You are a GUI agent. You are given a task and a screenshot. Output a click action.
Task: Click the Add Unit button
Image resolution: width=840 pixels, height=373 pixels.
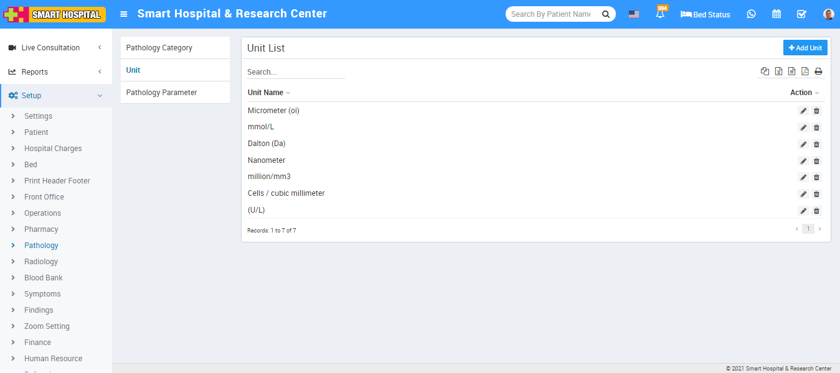(805, 48)
